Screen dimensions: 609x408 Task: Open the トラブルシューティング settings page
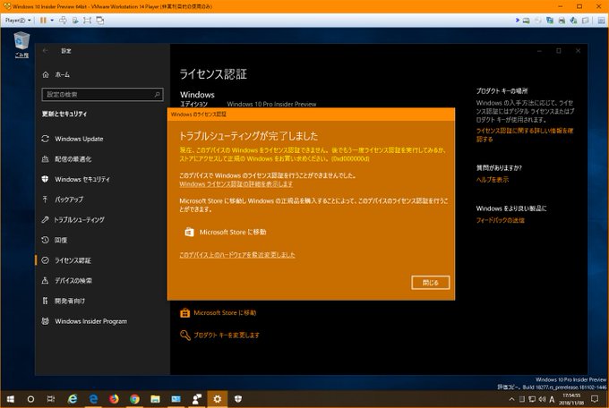pyautogui.click(x=73, y=220)
